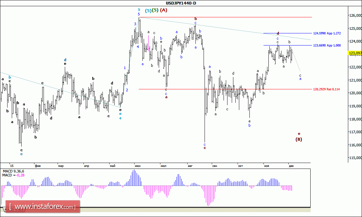362x217 pixels.
Task: Click the 15 year label on time axis
Action: 12,166
